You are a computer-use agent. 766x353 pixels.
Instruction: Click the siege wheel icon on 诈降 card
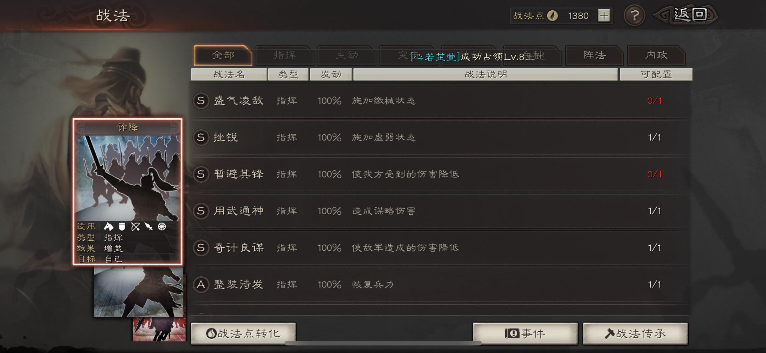[x=162, y=227]
